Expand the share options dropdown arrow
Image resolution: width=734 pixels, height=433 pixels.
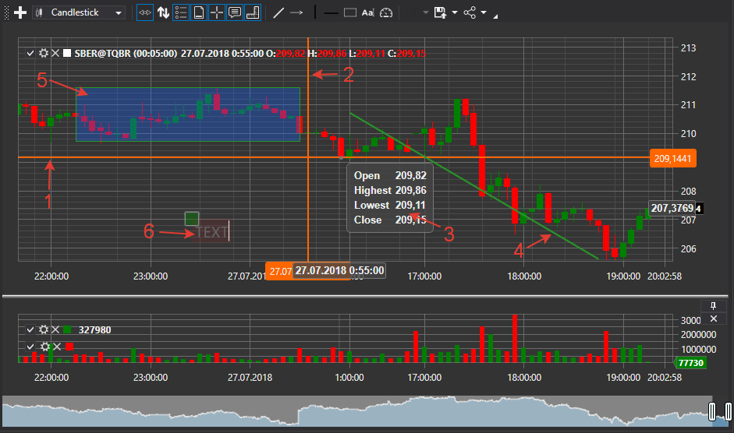tap(484, 12)
